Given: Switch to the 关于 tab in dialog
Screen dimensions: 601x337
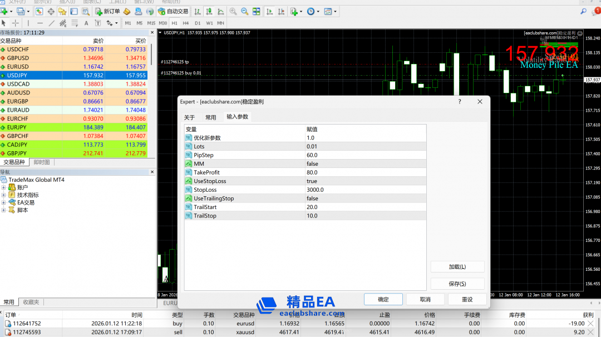Looking at the screenshot, I should [190, 117].
